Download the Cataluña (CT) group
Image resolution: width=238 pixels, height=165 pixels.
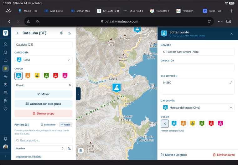[x=69, y=33]
